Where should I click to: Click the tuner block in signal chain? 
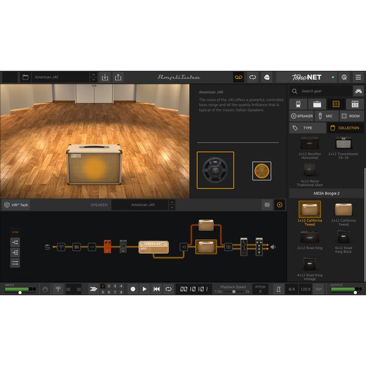(x=61, y=246)
